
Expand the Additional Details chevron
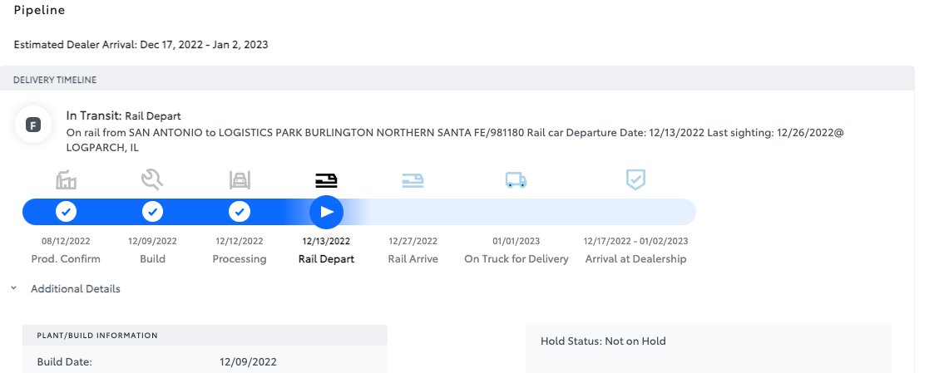coord(13,289)
